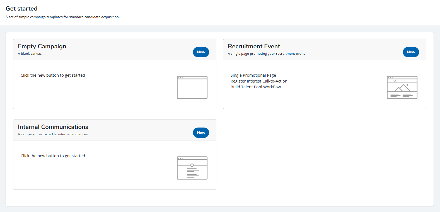Image resolution: width=440 pixels, height=212 pixels.
Task: Select the text page icon in Internal Communications
Action: coord(192,168)
